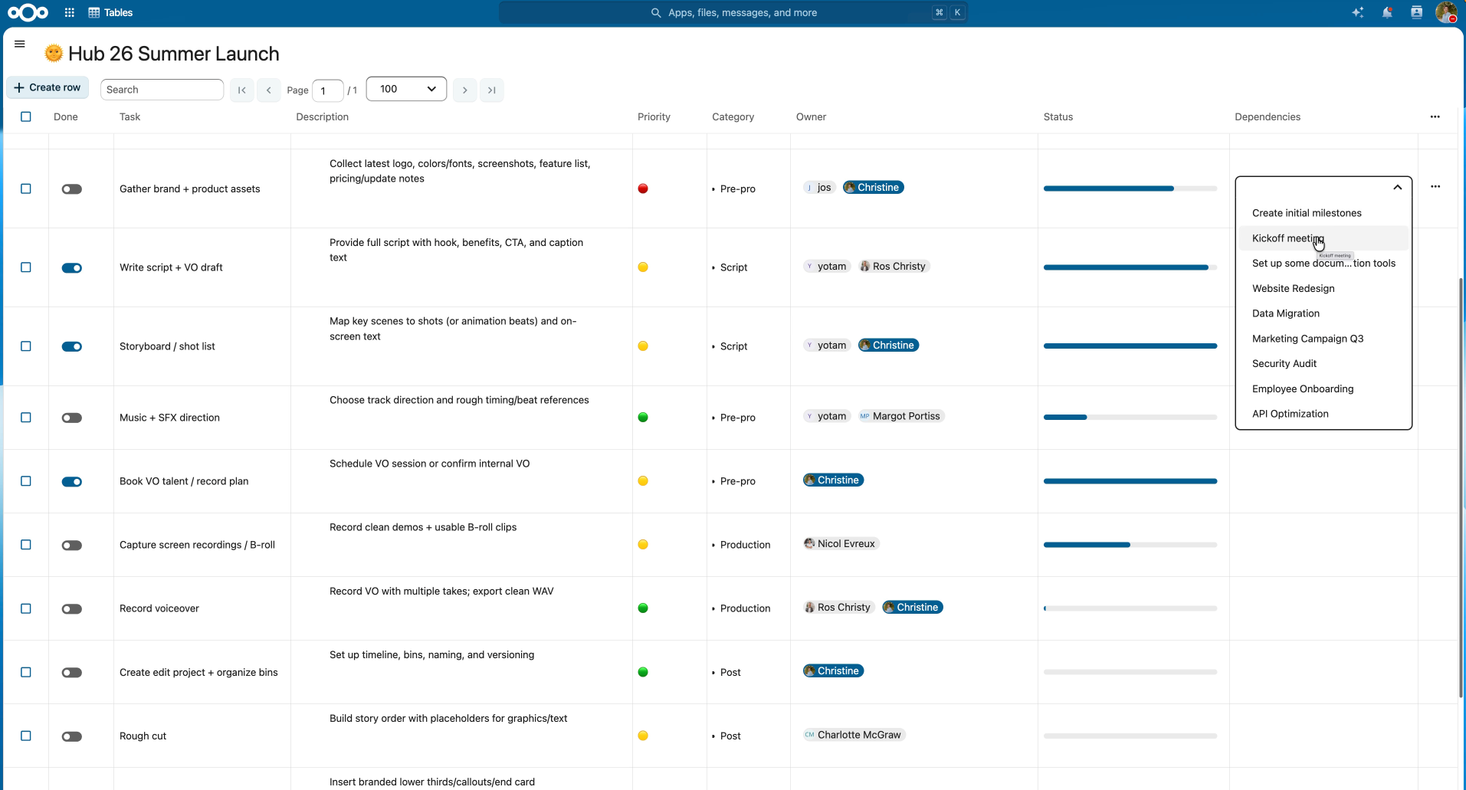Click the green priority dot for Music + SFX direction

(643, 418)
